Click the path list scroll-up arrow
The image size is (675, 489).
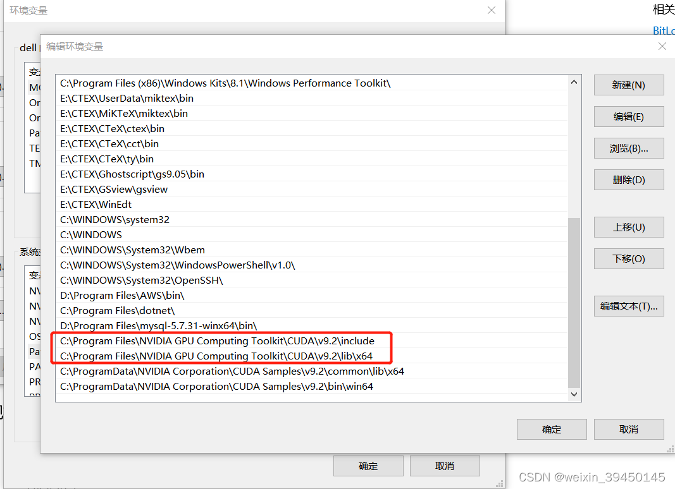pyautogui.click(x=574, y=82)
